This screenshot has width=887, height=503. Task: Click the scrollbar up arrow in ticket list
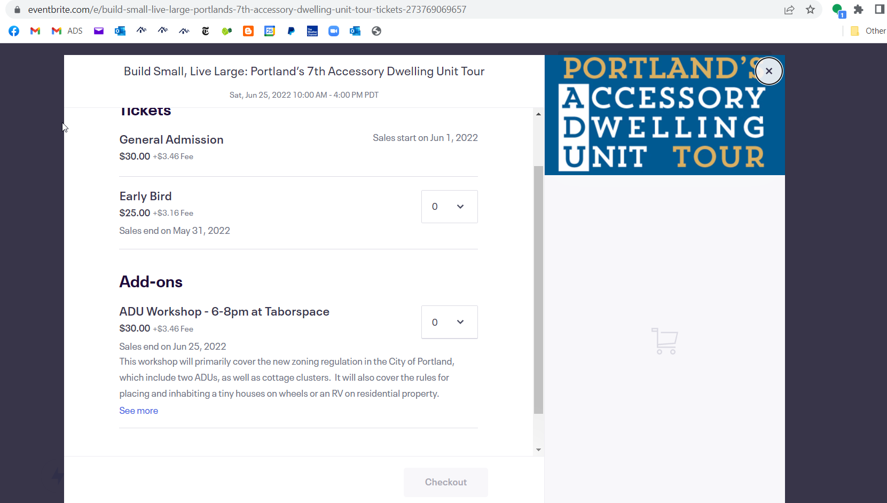coord(538,114)
